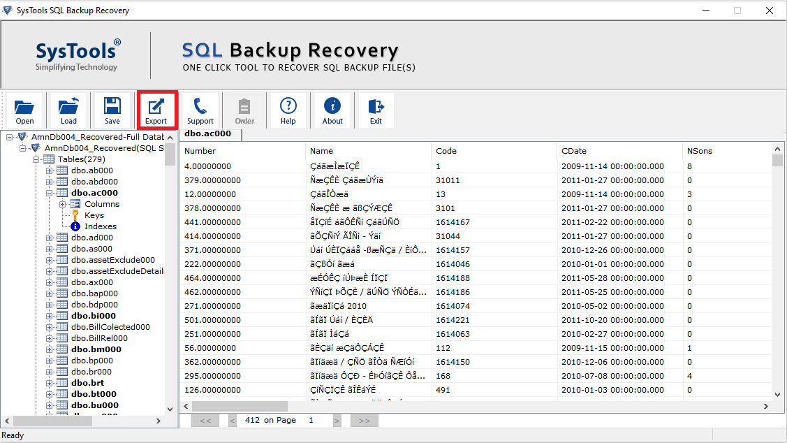Go to next page with > button

click(337, 421)
